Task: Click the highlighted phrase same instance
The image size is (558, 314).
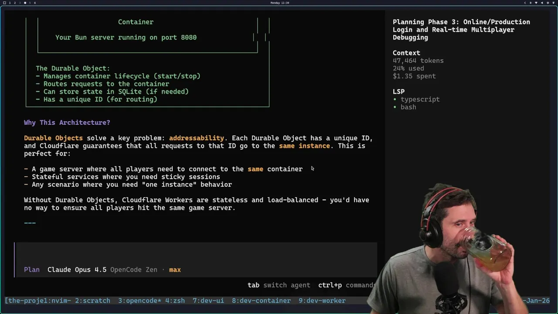Action: coord(304,146)
